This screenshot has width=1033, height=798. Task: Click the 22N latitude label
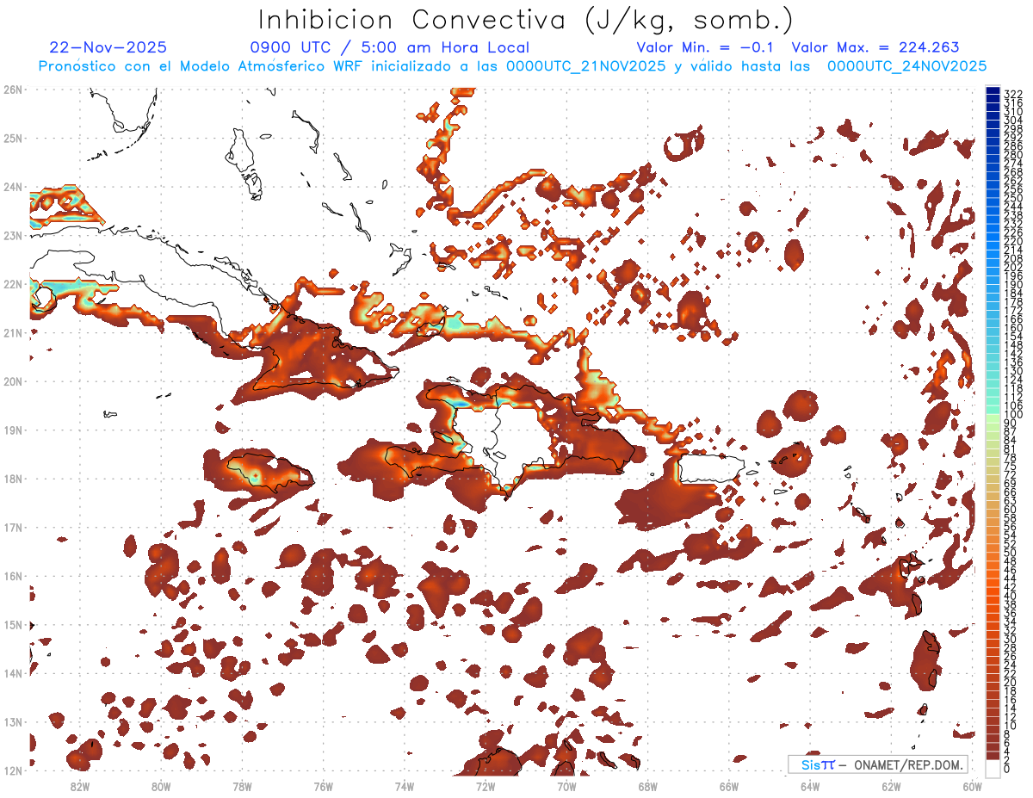(12, 283)
